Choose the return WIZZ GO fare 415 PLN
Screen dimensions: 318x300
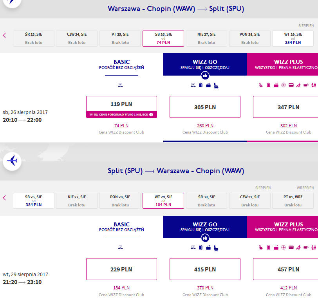tap(205, 269)
